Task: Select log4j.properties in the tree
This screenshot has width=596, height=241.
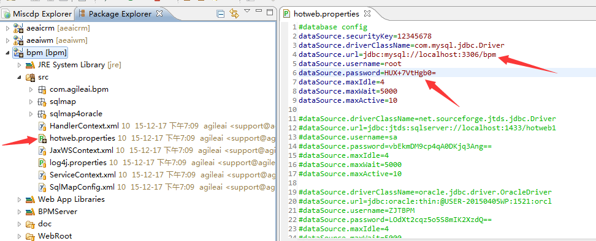Action: coord(78,163)
